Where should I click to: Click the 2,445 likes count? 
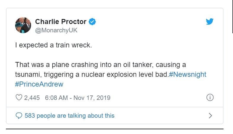(x=32, y=98)
